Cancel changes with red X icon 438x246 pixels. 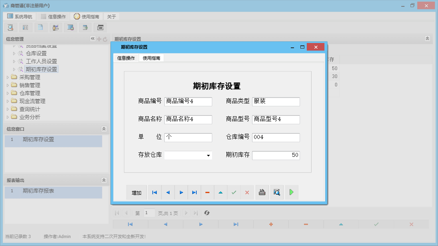[x=247, y=192]
